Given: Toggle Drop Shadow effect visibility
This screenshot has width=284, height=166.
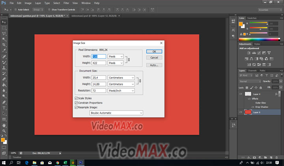Looking at the screenshot, I should pos(253,107).
